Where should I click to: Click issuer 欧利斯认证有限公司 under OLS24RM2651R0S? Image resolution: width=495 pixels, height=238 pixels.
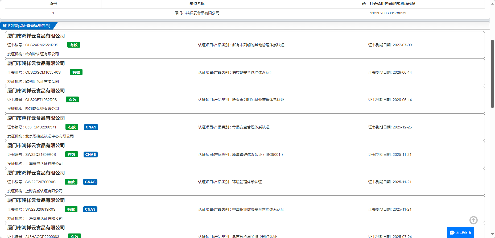42,54
